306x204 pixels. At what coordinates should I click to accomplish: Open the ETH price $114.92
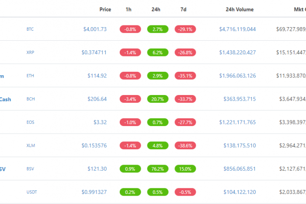pyautogui.click(x=97, y=76)
